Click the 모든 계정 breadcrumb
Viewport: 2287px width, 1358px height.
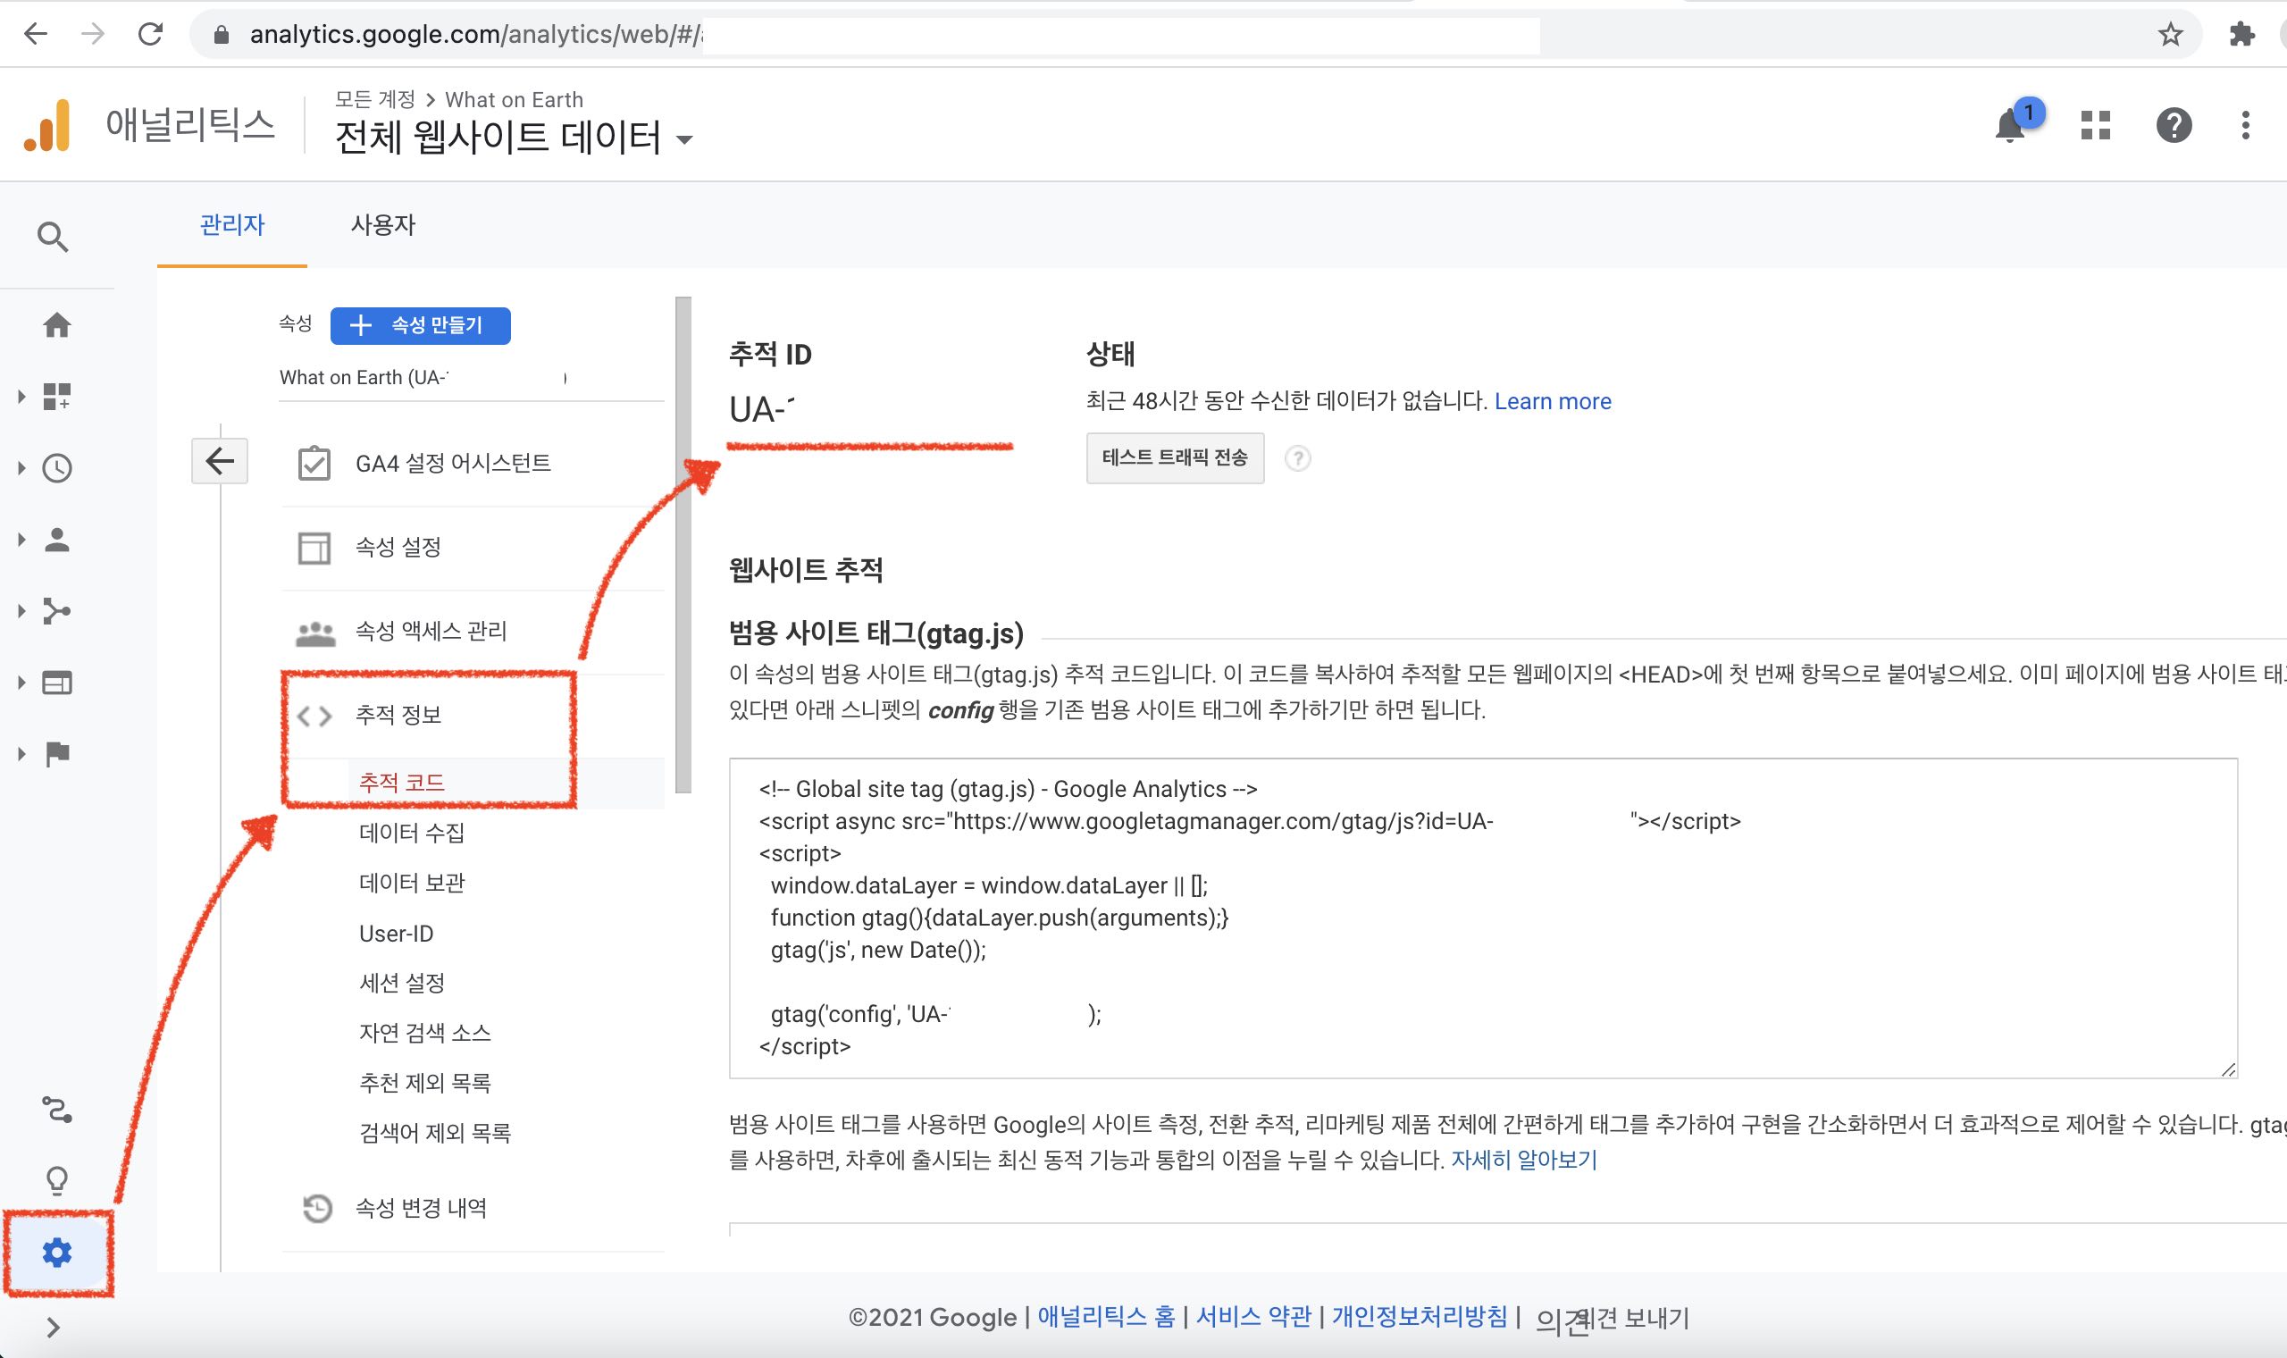click(x=375, y=99)
